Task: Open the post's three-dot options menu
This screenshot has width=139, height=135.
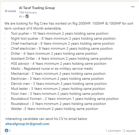Action: tap(133, 7)
